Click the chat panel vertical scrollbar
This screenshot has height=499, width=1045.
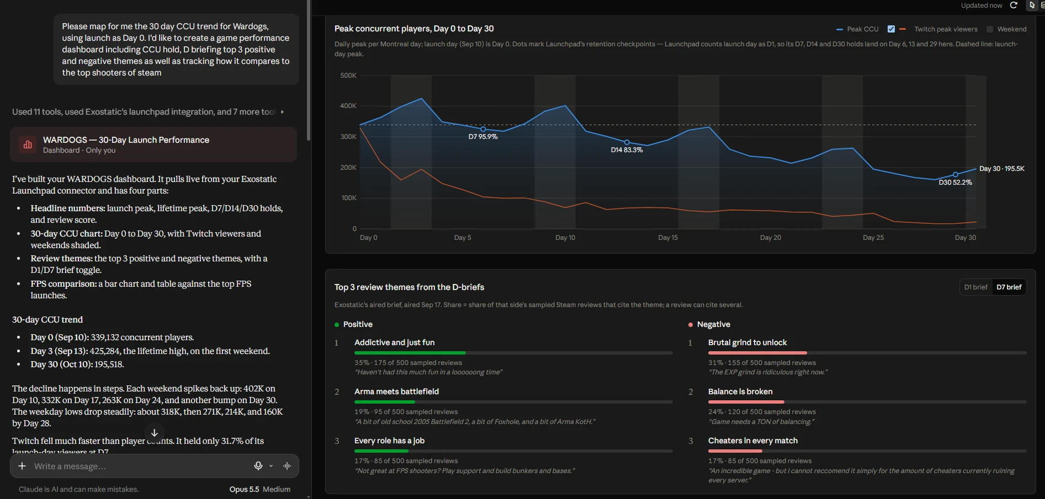(x=308, y=72)
